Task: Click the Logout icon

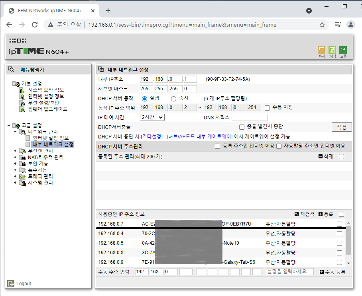Action: [x=11, y=284]
